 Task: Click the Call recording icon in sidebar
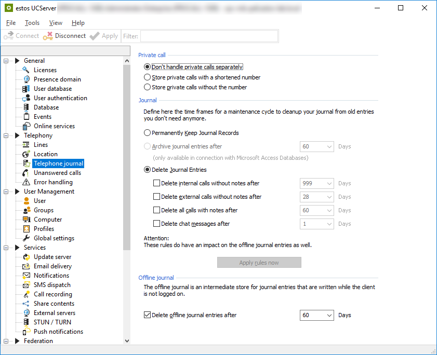click(26, 294)
